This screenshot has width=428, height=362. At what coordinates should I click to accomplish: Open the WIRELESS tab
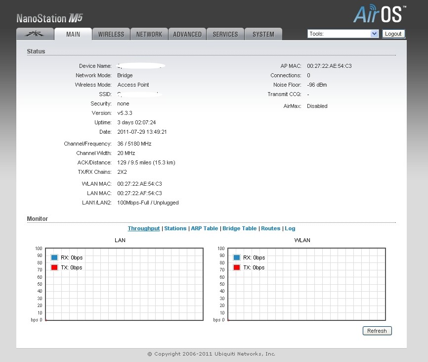pyautogui.click(x=111, y=34)
